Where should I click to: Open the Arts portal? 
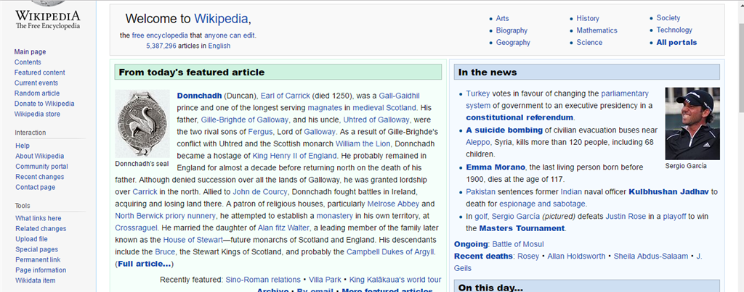click(x=502, y=18)
